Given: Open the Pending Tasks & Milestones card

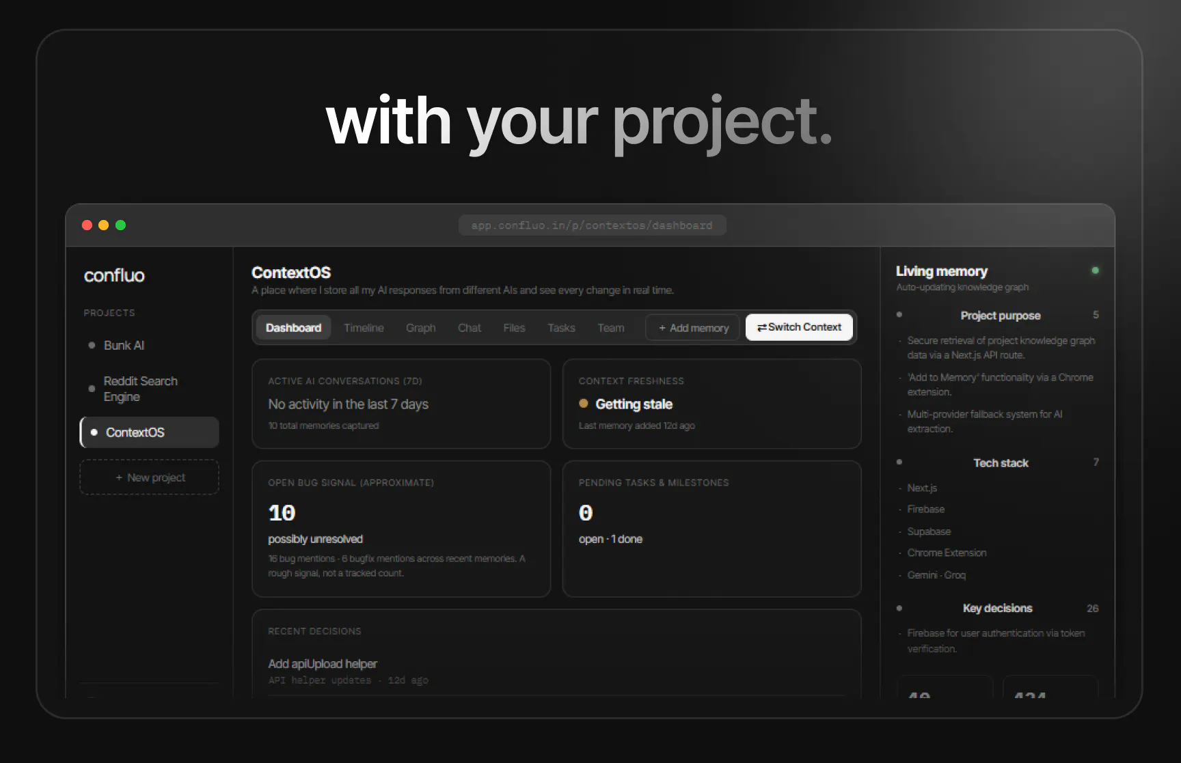Looking at the screenshot, I should (x=711, y=529).
